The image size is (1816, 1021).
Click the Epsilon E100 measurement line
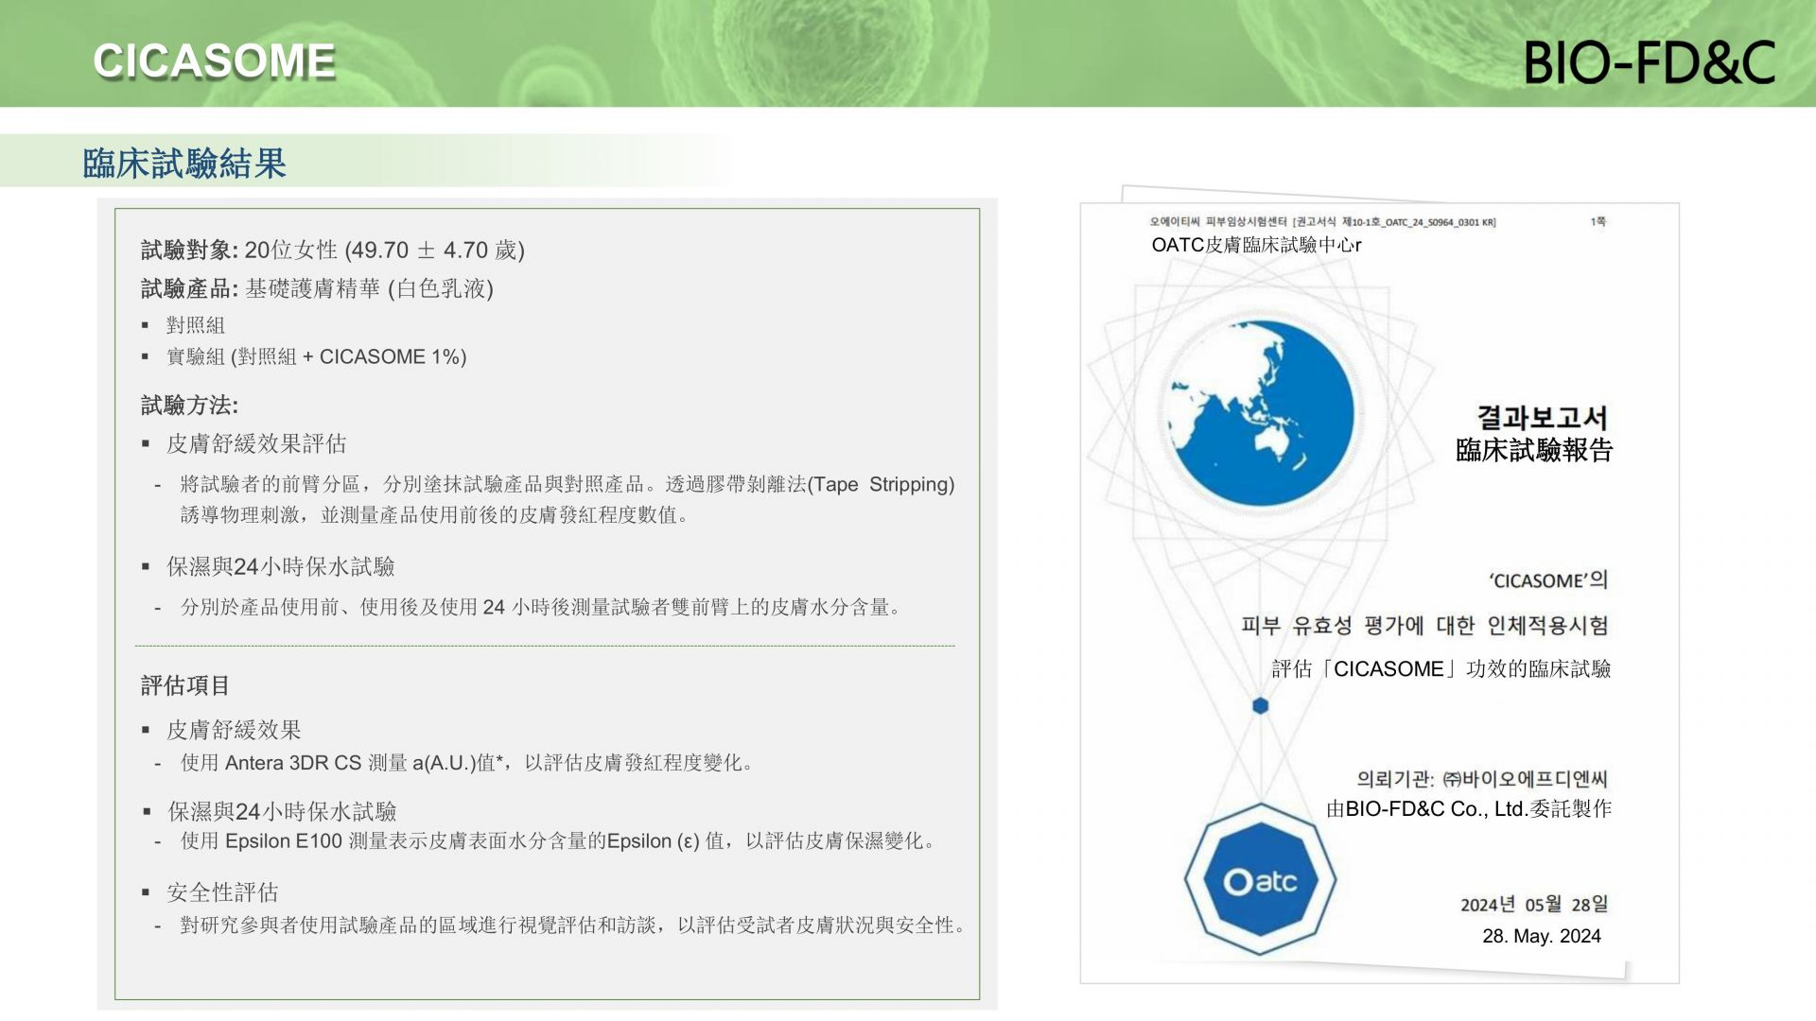558,841
